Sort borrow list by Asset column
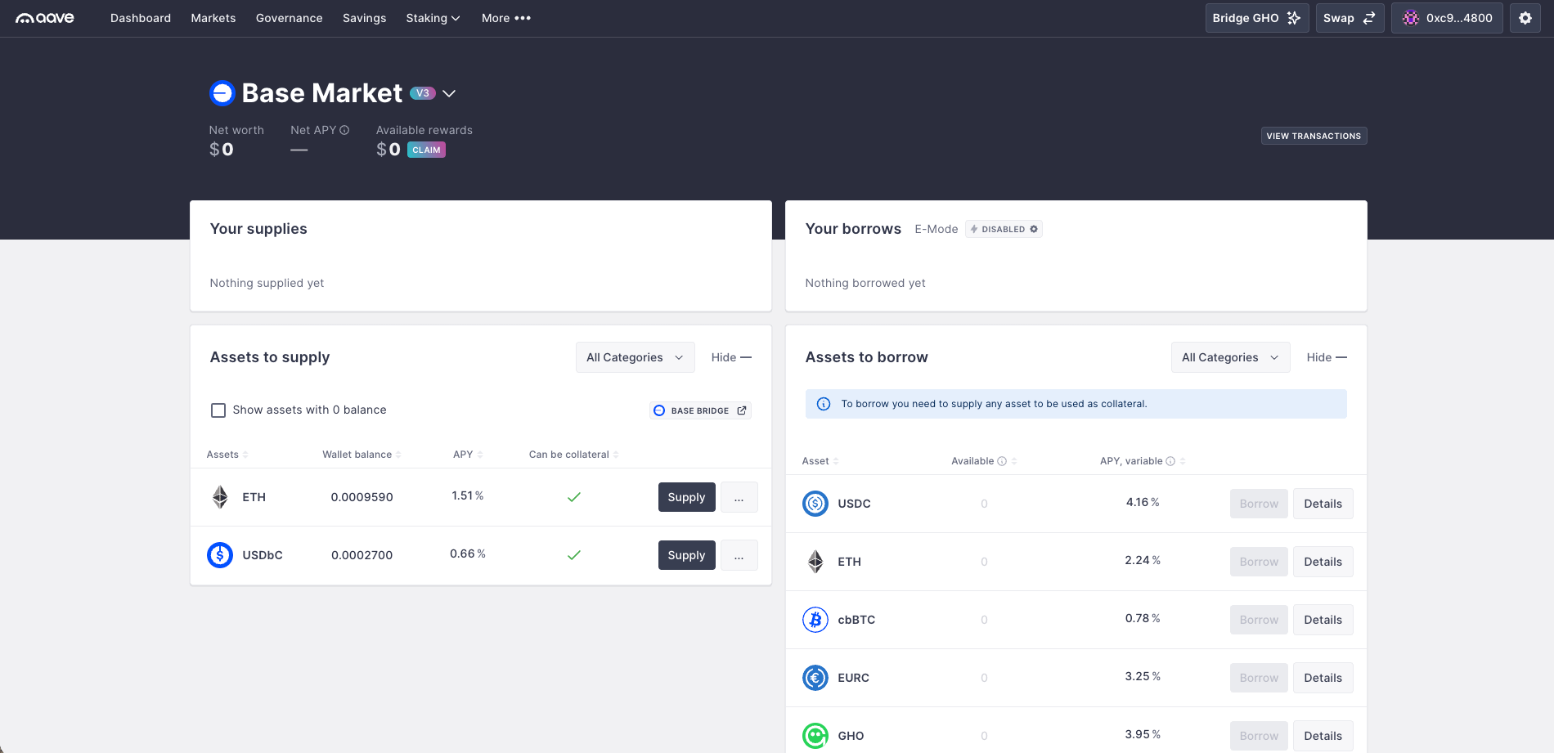1554x753 pixels. [x=820, y=461]
